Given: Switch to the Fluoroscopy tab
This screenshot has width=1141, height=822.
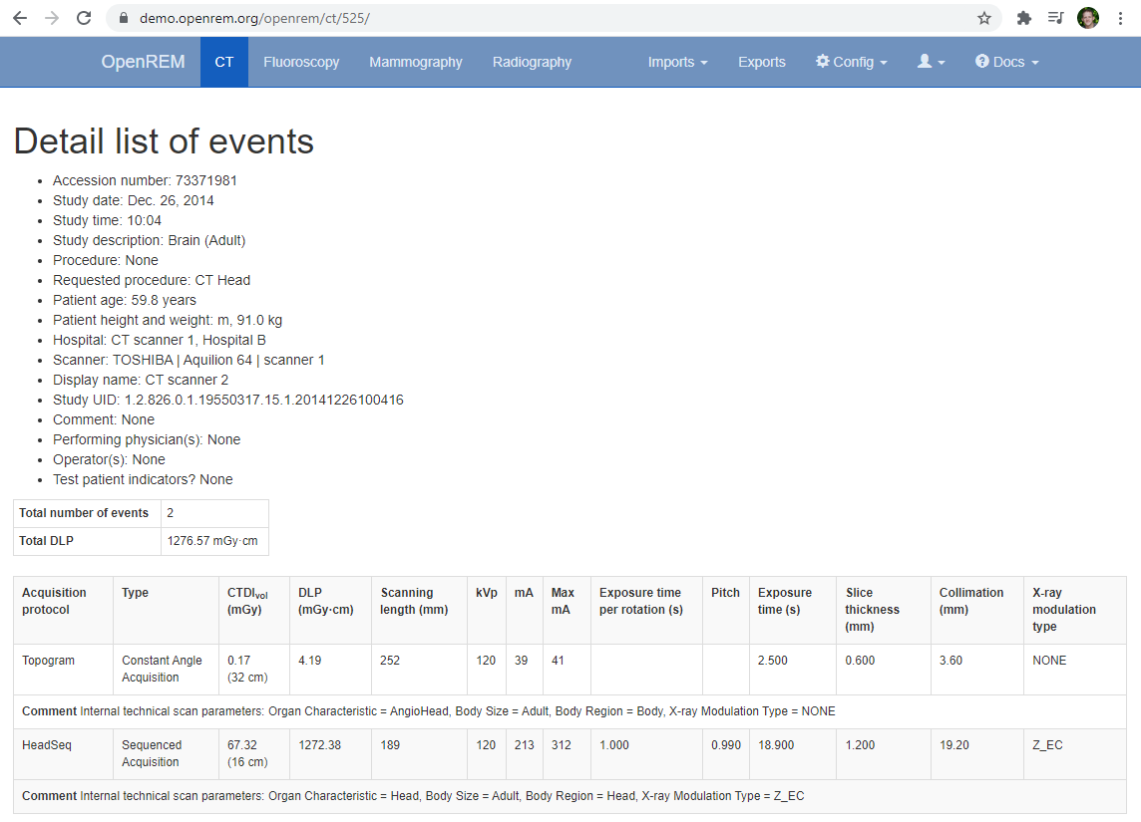Looking at the screenshot, I should pos(301,62).
